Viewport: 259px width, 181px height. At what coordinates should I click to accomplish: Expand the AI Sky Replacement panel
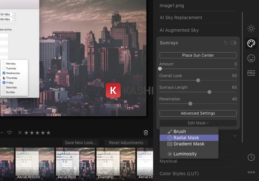[x=181, y=17]
